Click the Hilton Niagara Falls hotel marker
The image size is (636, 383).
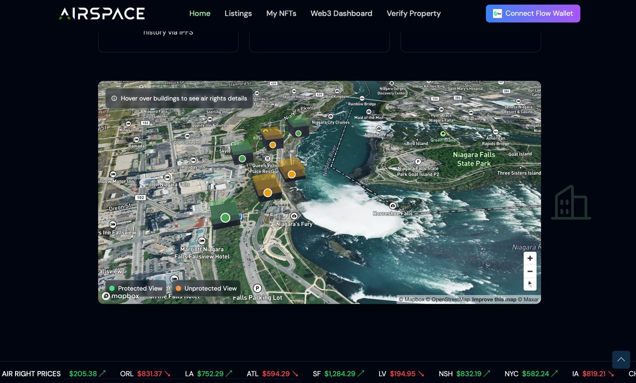point(167,177)
